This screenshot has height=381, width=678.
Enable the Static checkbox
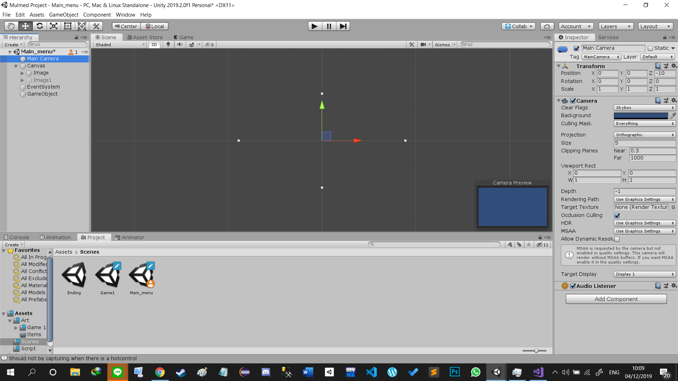(650, 48)
